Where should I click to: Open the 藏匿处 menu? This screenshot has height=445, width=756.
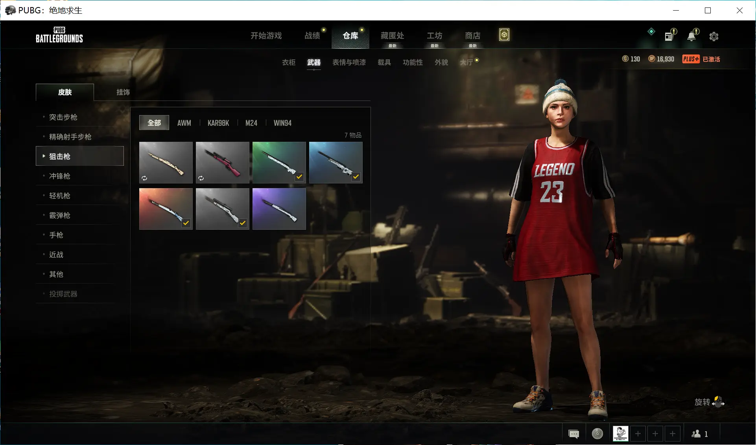(393, 36)
